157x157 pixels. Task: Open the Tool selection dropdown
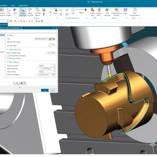(x=41, y=39)
